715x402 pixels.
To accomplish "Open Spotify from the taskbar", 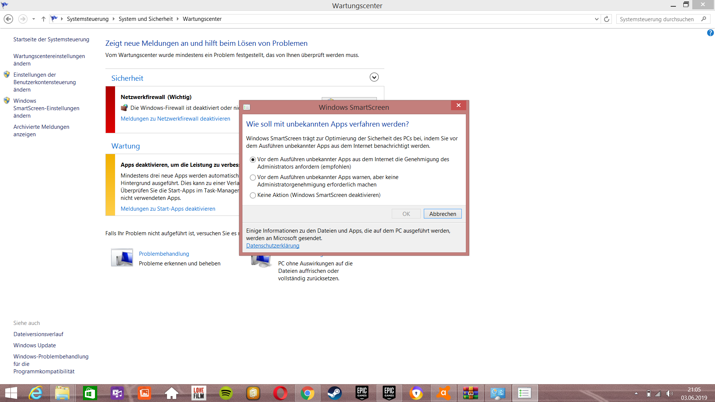I will click(x=226, y=393).
